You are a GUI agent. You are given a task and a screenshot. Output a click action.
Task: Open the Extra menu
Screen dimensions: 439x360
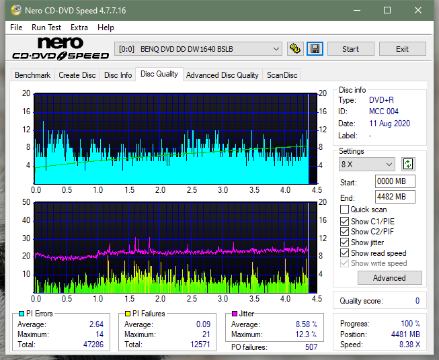(79, 28)
